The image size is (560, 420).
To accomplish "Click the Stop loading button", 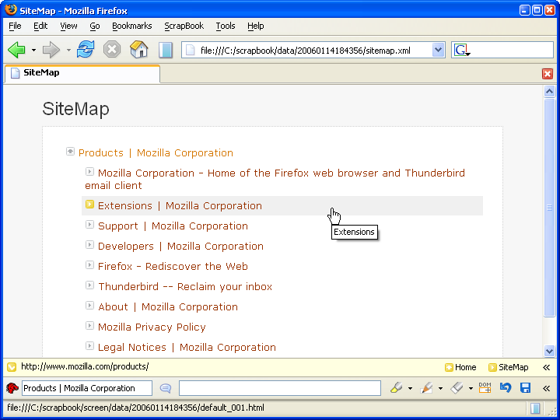I will coord(112,49).
